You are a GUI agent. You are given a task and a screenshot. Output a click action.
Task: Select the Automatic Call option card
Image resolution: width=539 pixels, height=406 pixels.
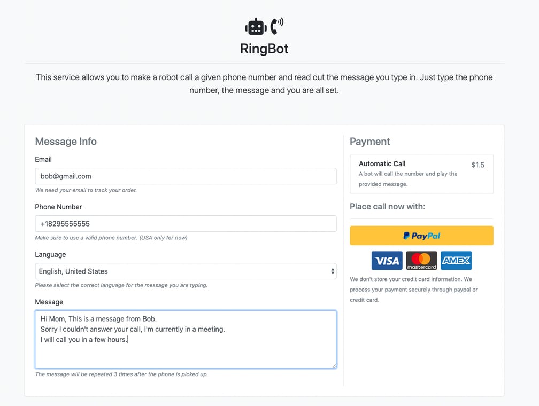pyautogui.click(x=421, y=174)
